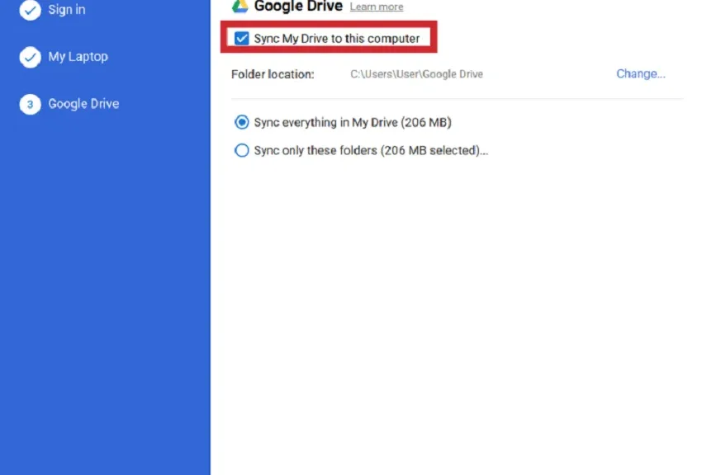Click the My Laptop step checkmark icon
This screenshot has height=475, width=702.
[30, 57]
